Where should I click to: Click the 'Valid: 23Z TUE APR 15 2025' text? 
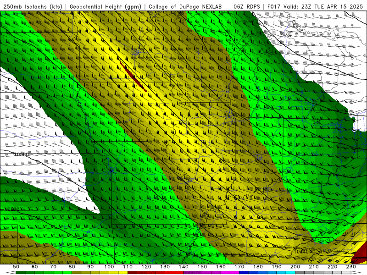point(323,7)
